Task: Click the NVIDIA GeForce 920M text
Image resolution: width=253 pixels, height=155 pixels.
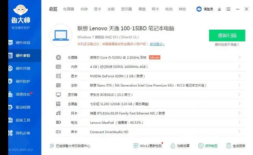Action: (x=117, y=76)
